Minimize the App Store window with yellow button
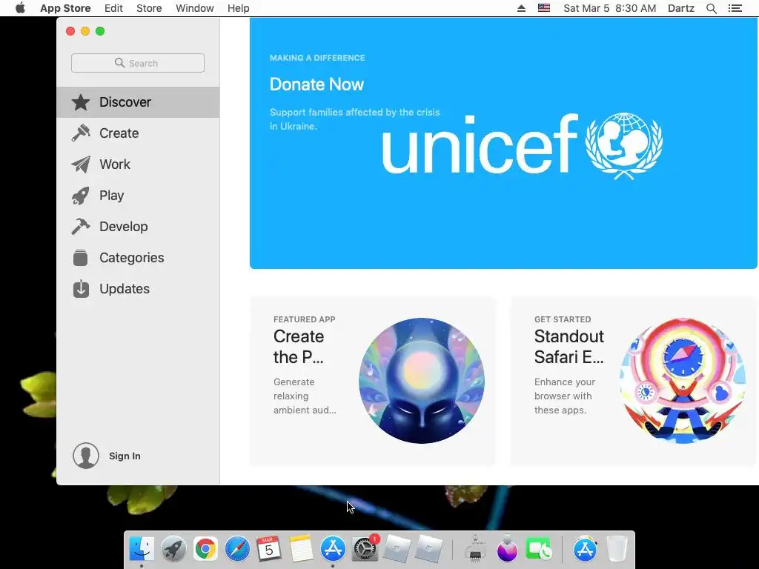This screenshot has height=569, width=759. (x=85, y=31)
